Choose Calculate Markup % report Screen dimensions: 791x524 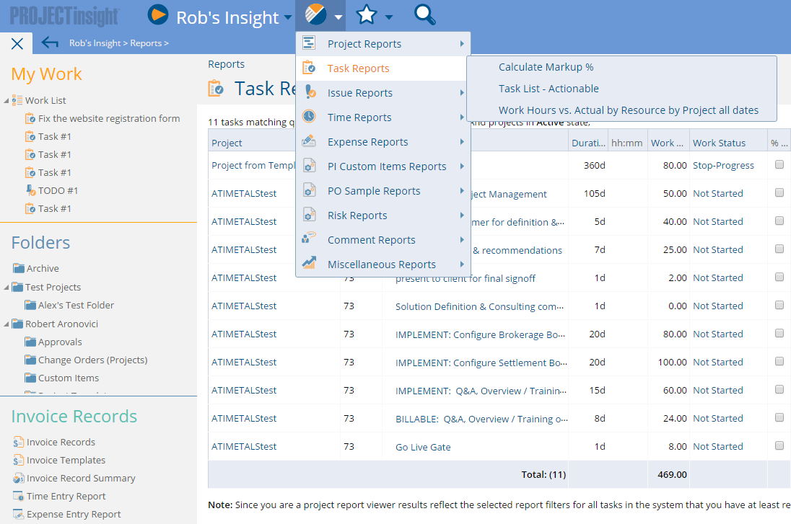(546, 67)
